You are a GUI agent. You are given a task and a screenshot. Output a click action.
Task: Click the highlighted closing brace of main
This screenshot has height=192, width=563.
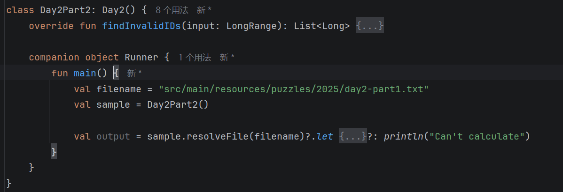[54, 152]
